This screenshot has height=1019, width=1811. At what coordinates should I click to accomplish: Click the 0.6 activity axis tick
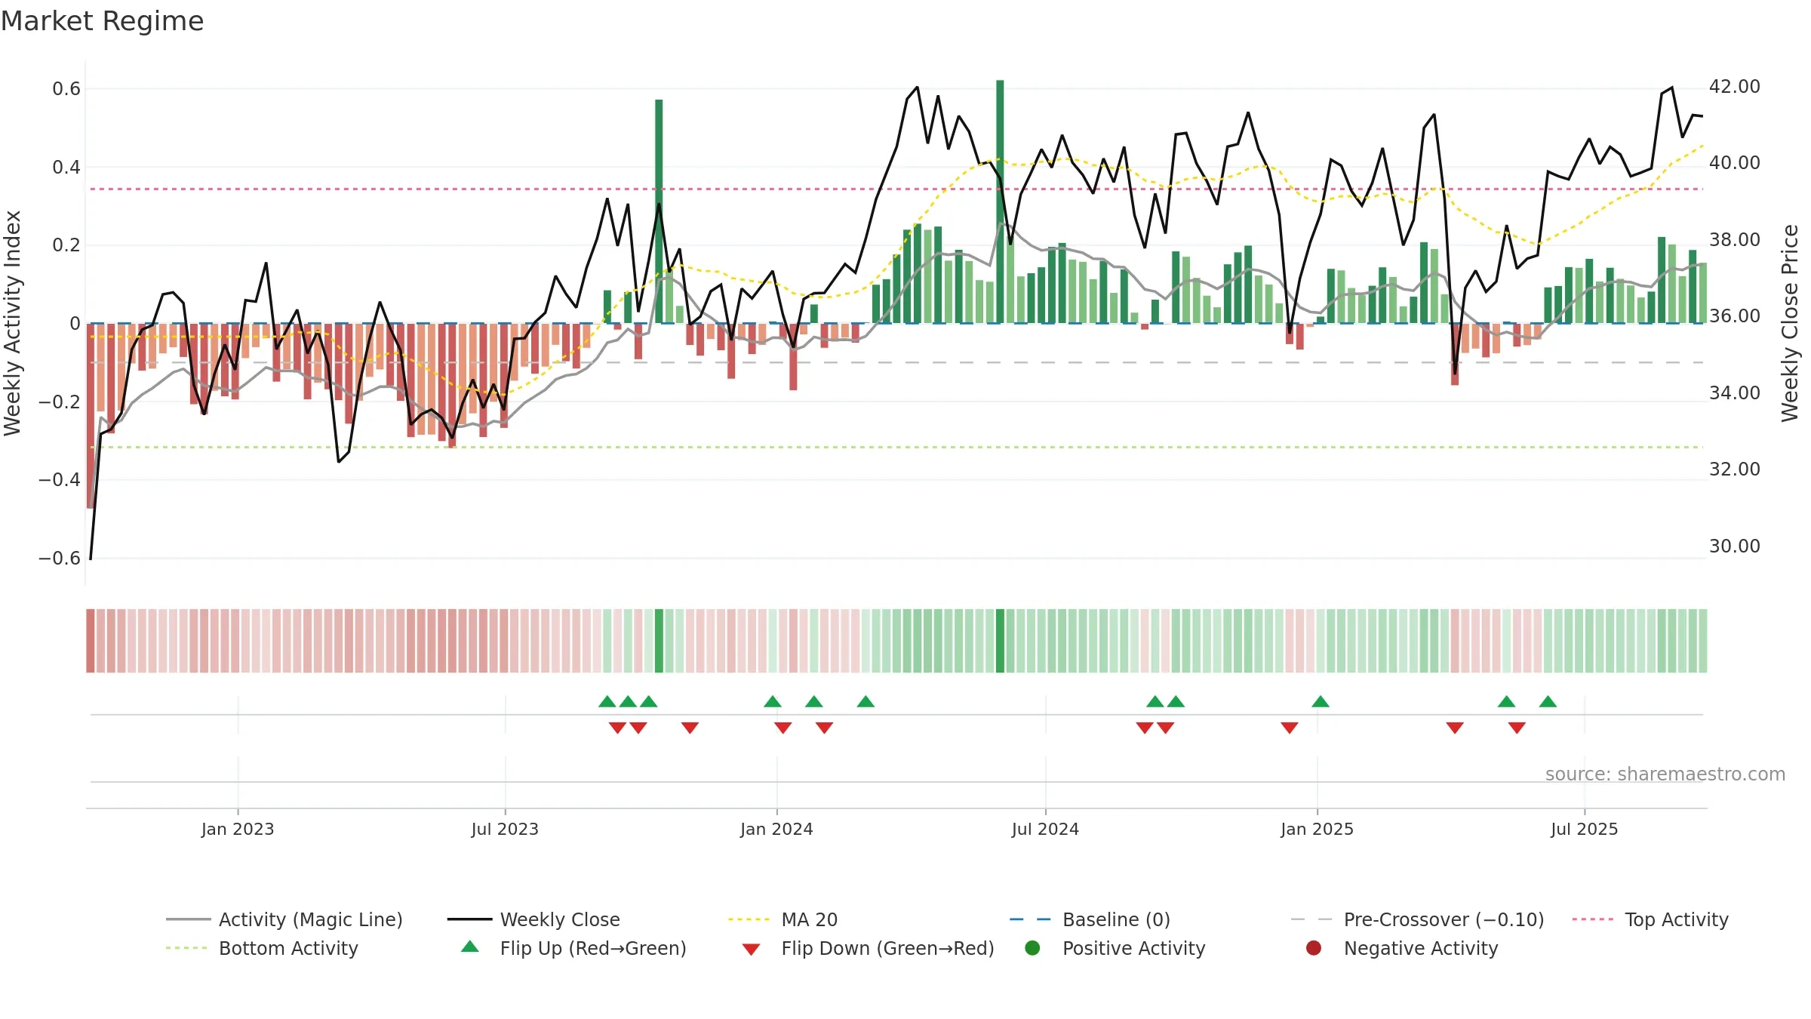pos(66,89)
